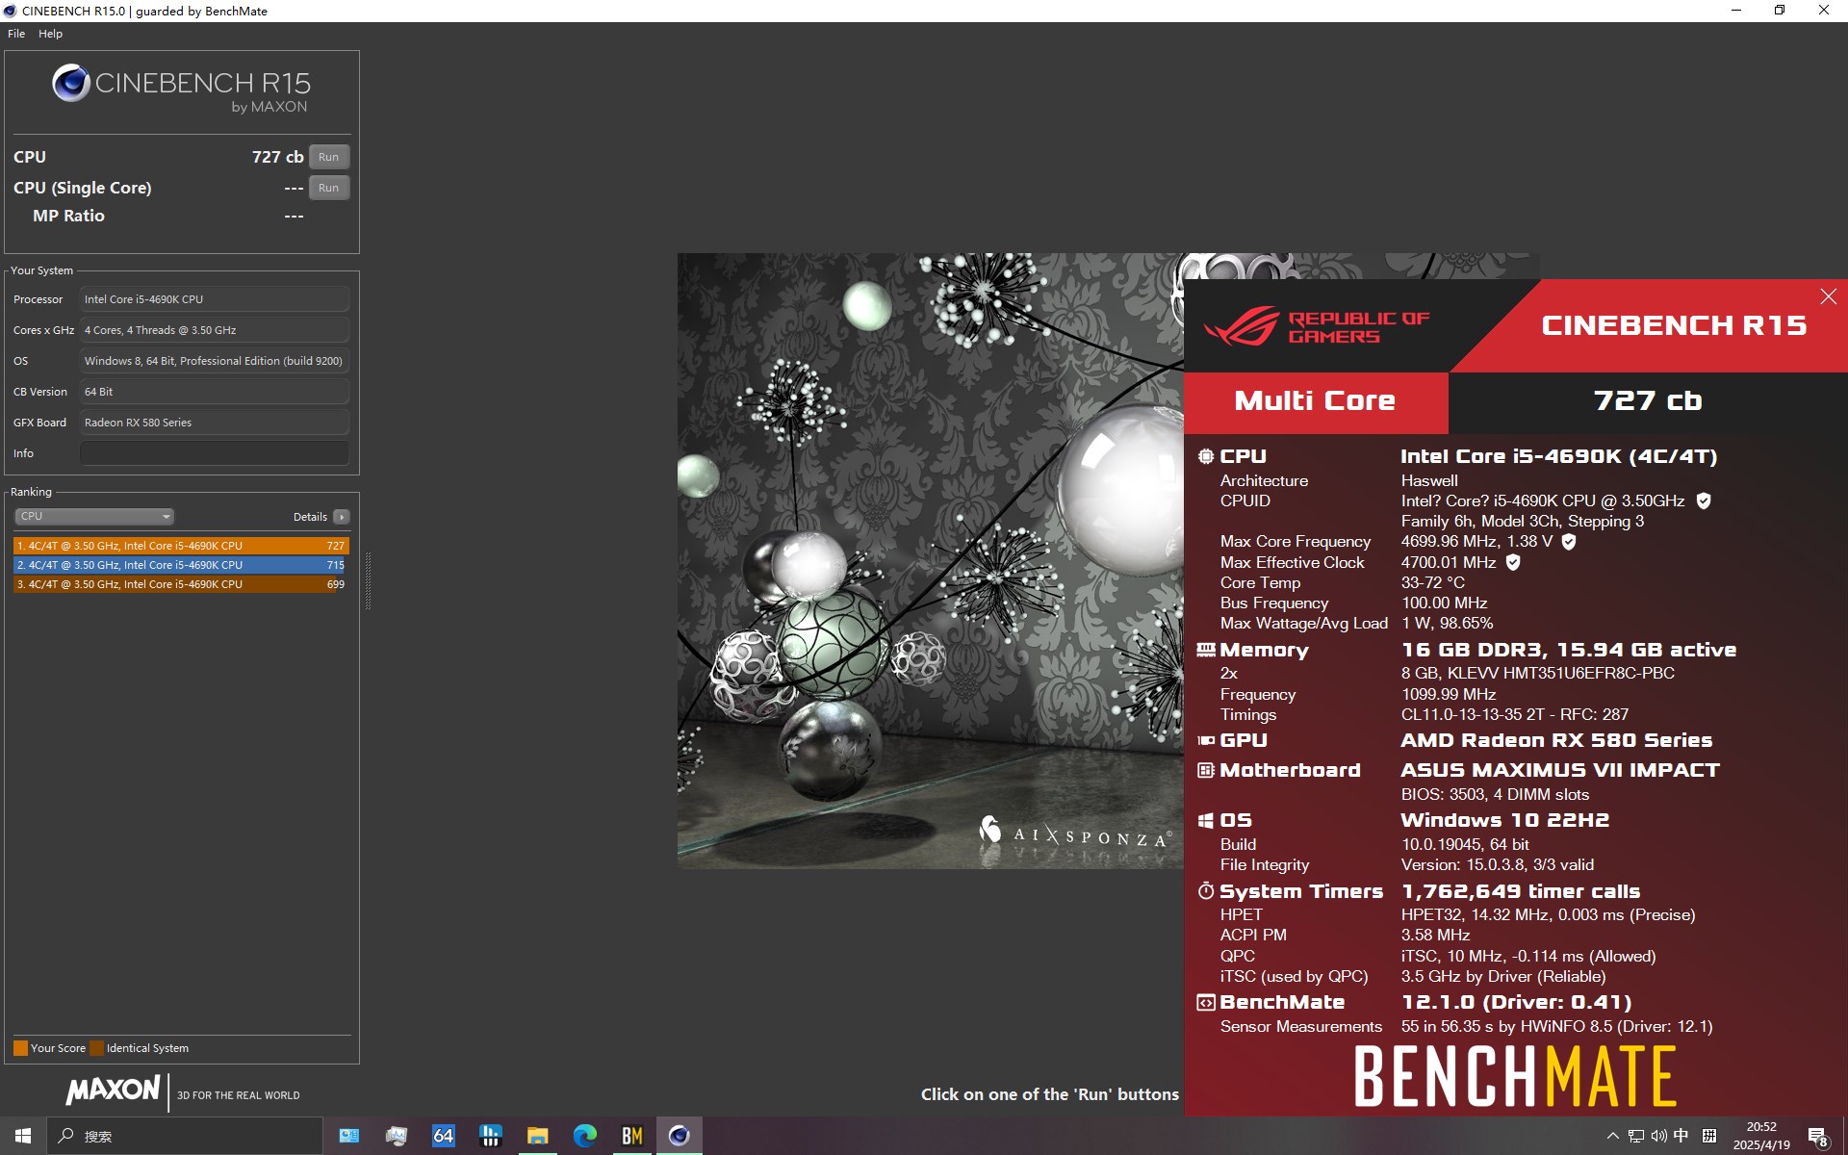Show hidden system tray icons
This screenshot has height=1155, width=1848.
(x=1613, y=1136)
